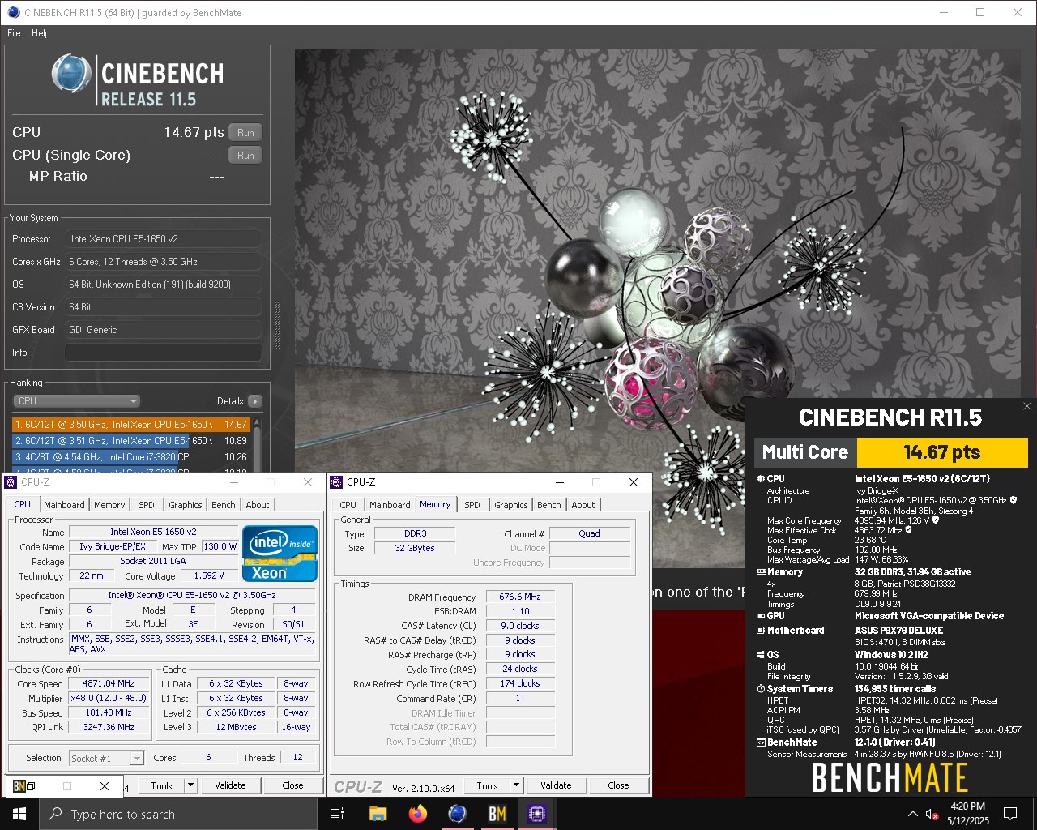
Task: Switch to Mainboard tab in CPU-Z Memory window
Action: coord(390,505)
